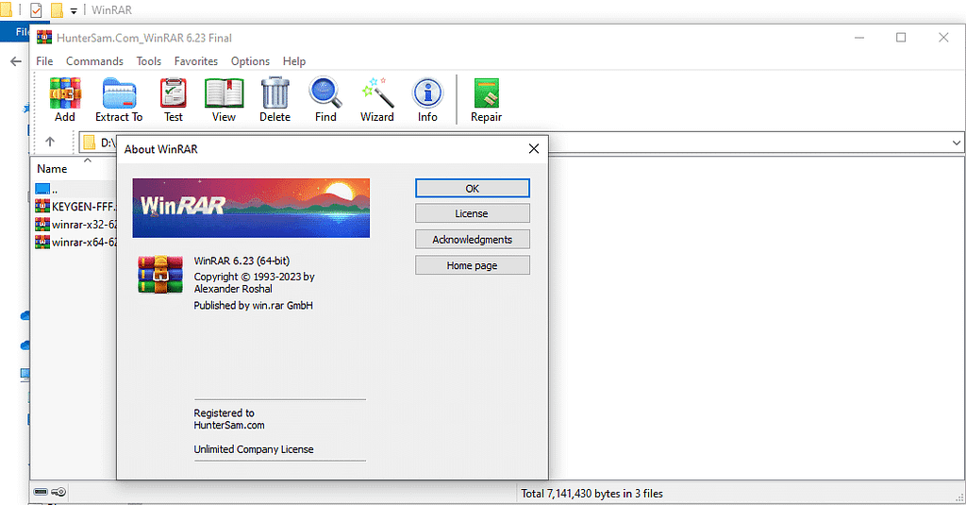966x505 pixels.
Task: Click the WinRAR books icon in title bar
Action: point(44,38)
